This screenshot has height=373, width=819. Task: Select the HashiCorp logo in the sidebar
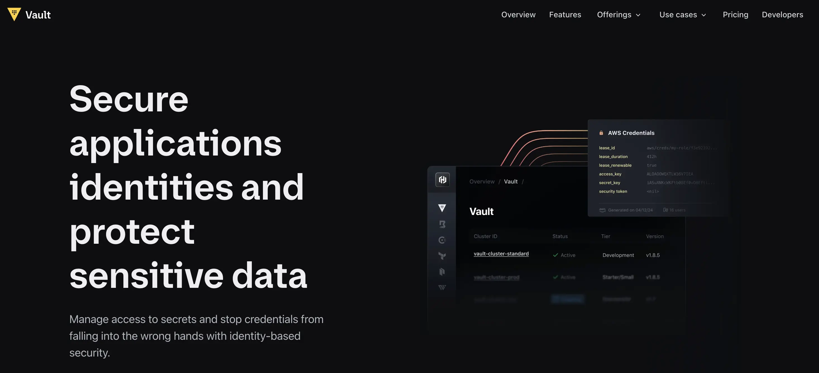point(442,179)
